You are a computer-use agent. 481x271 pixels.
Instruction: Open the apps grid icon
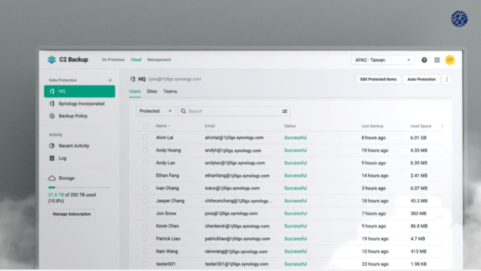(437, 60)
